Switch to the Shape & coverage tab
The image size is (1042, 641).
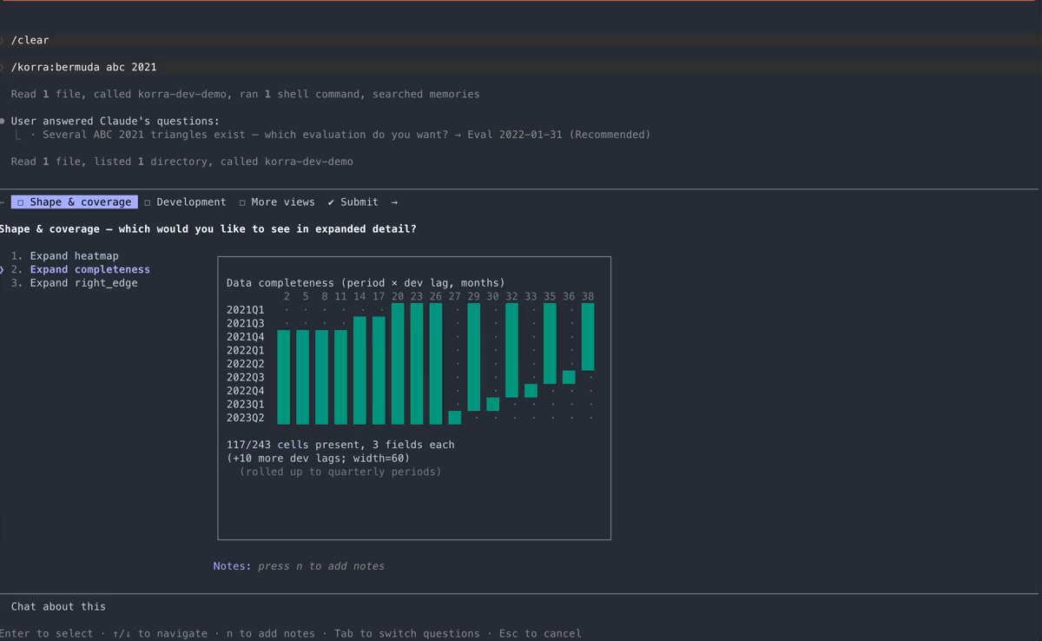pos(74,202)
